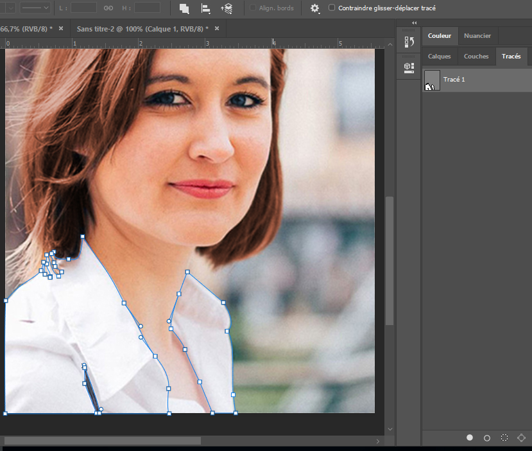This screenshot has width=532, height=451.
Task: Open the History panel icon
Action: [409, 43]
